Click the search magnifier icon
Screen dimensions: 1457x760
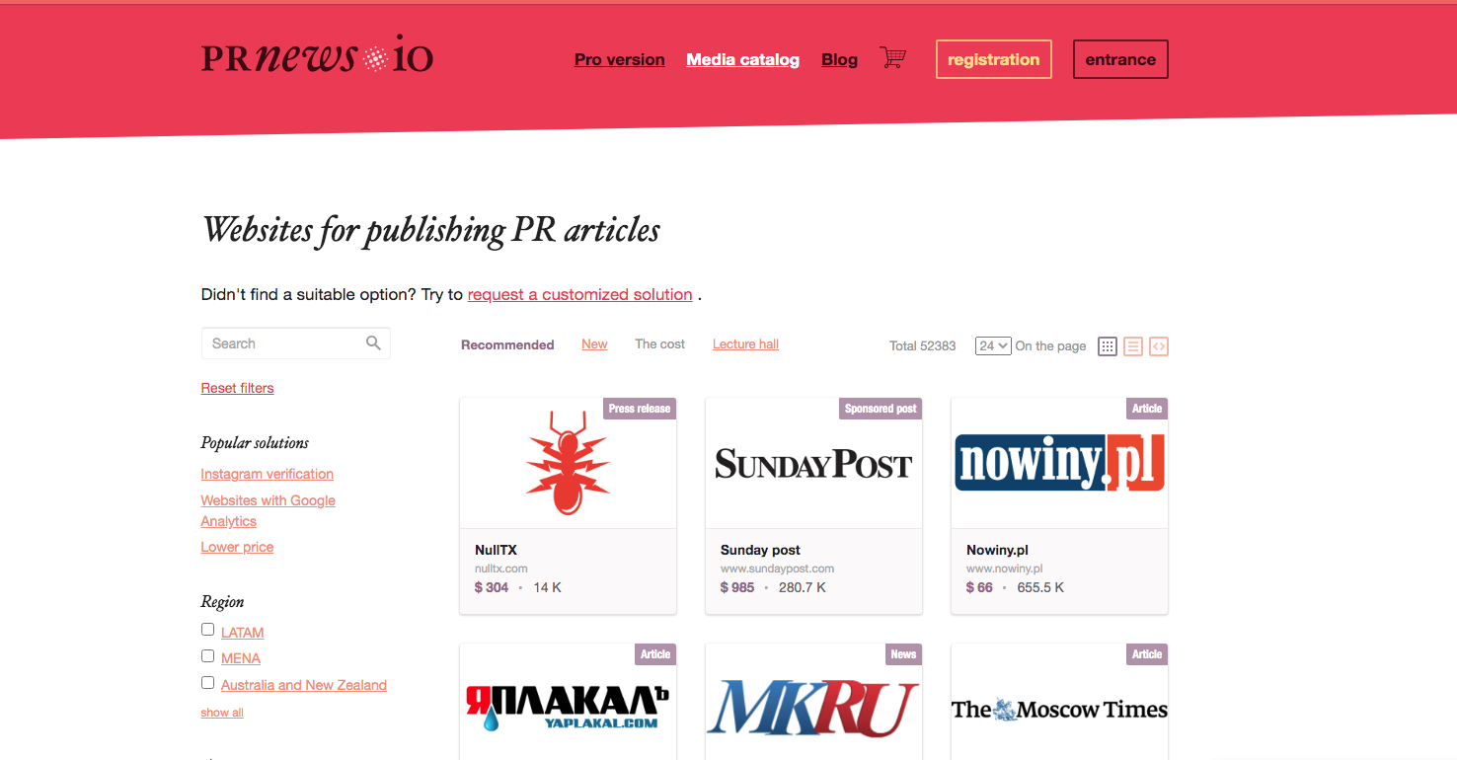(x=373, y=342)
